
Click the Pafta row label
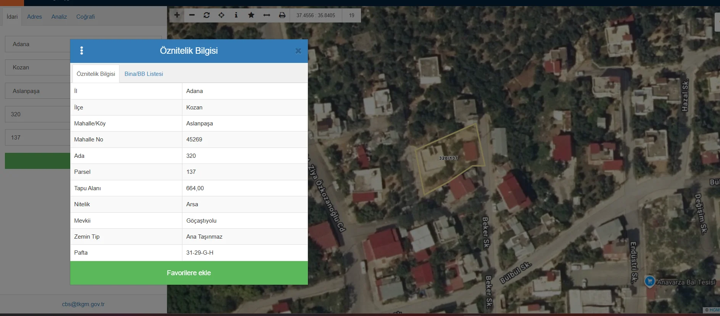click(81, 253)
